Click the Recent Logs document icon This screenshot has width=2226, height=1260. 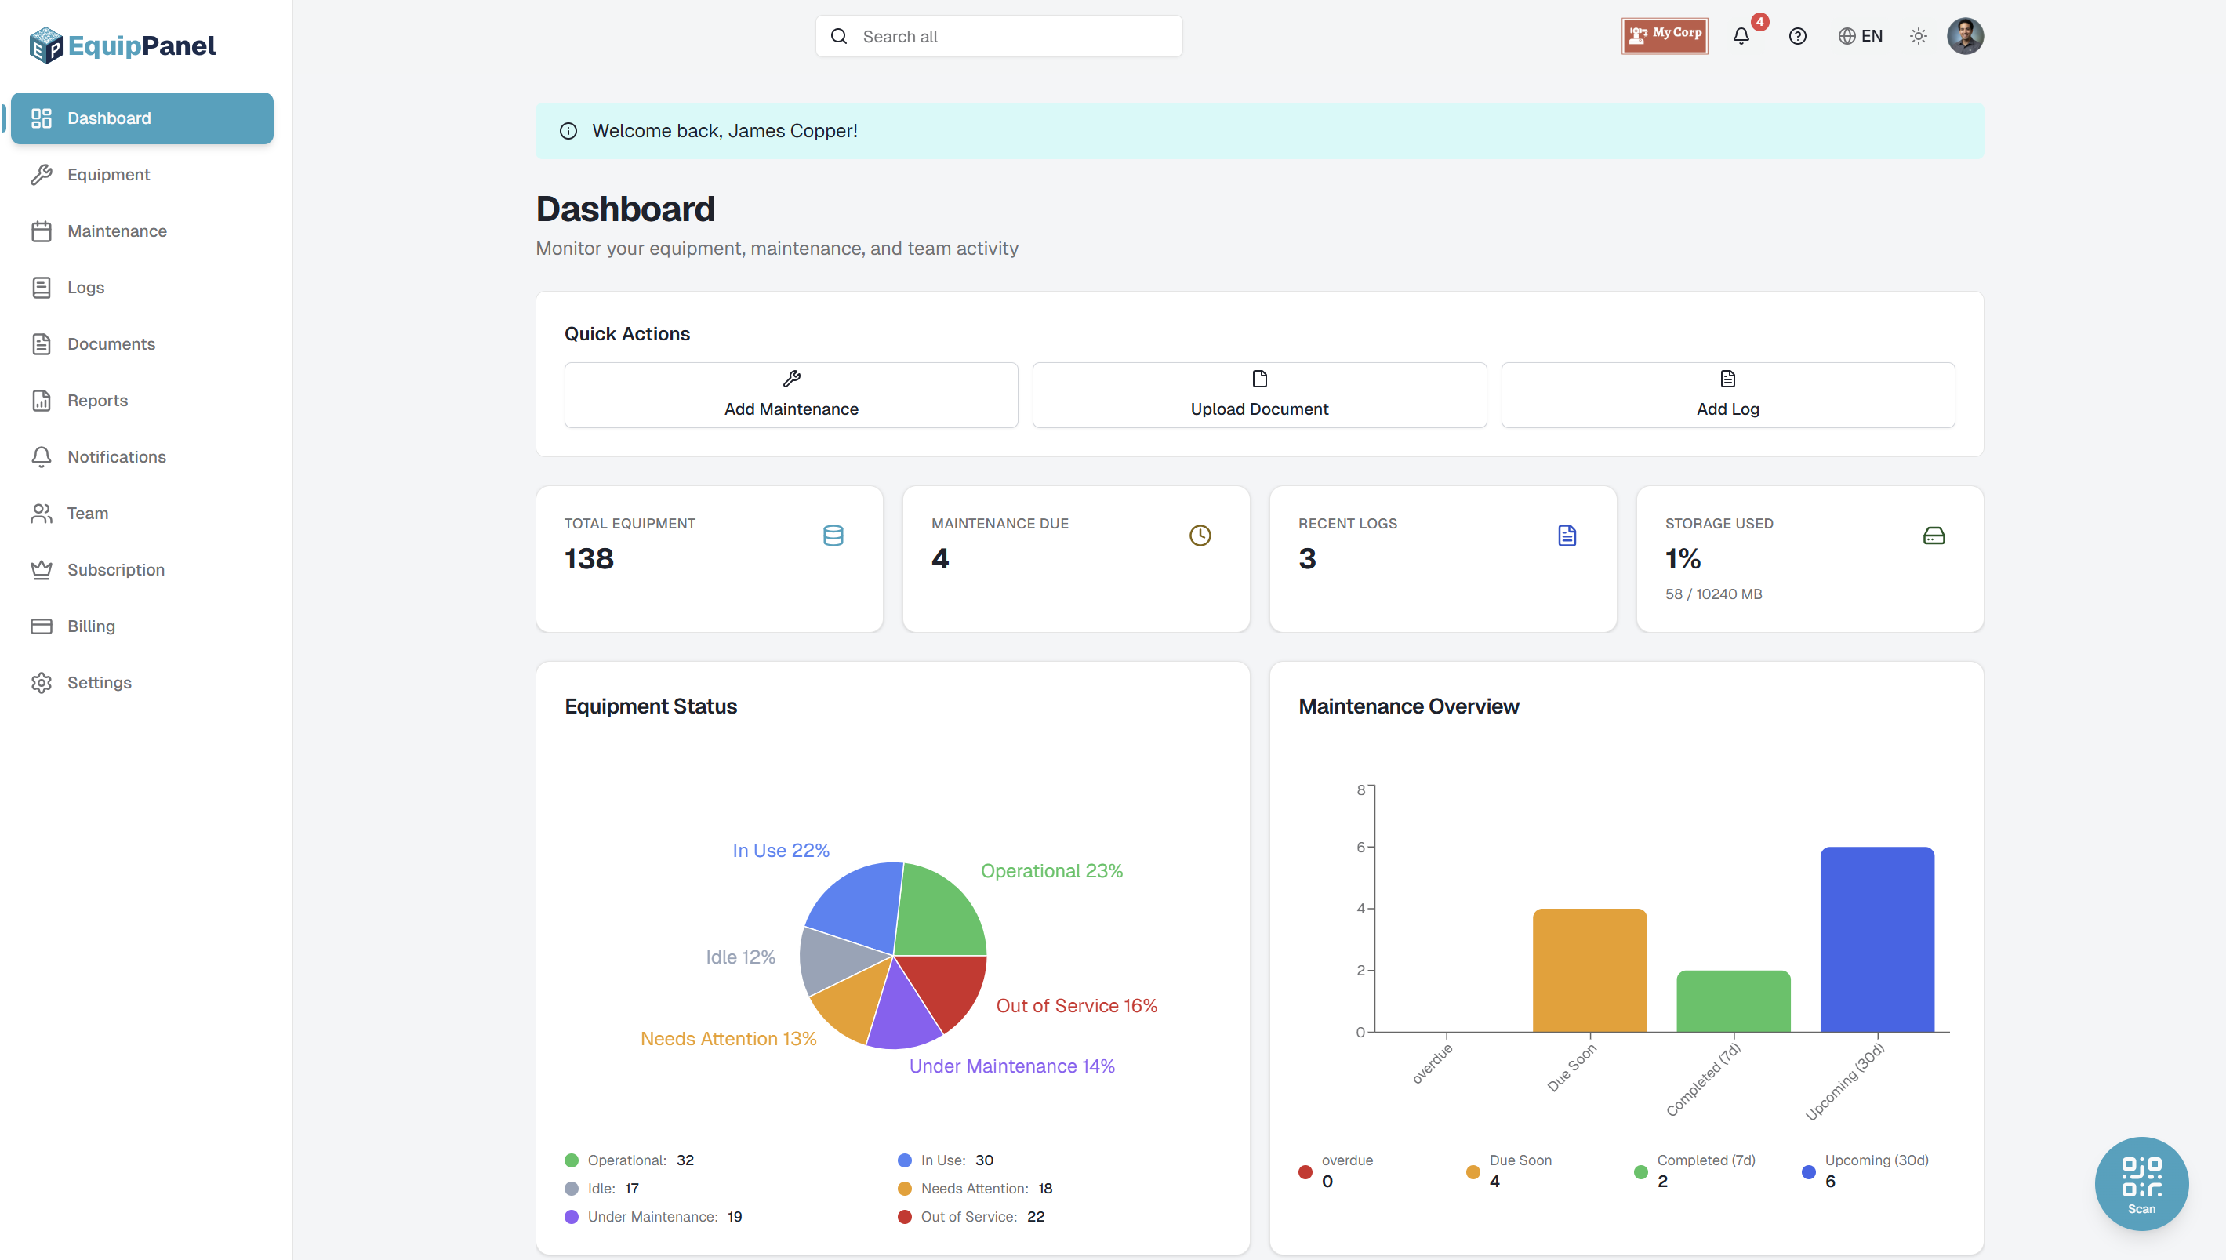pos(1566,536)
